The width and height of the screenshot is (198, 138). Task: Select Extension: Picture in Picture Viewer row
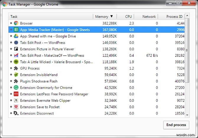pyautogui.click(x=96, y=49)
